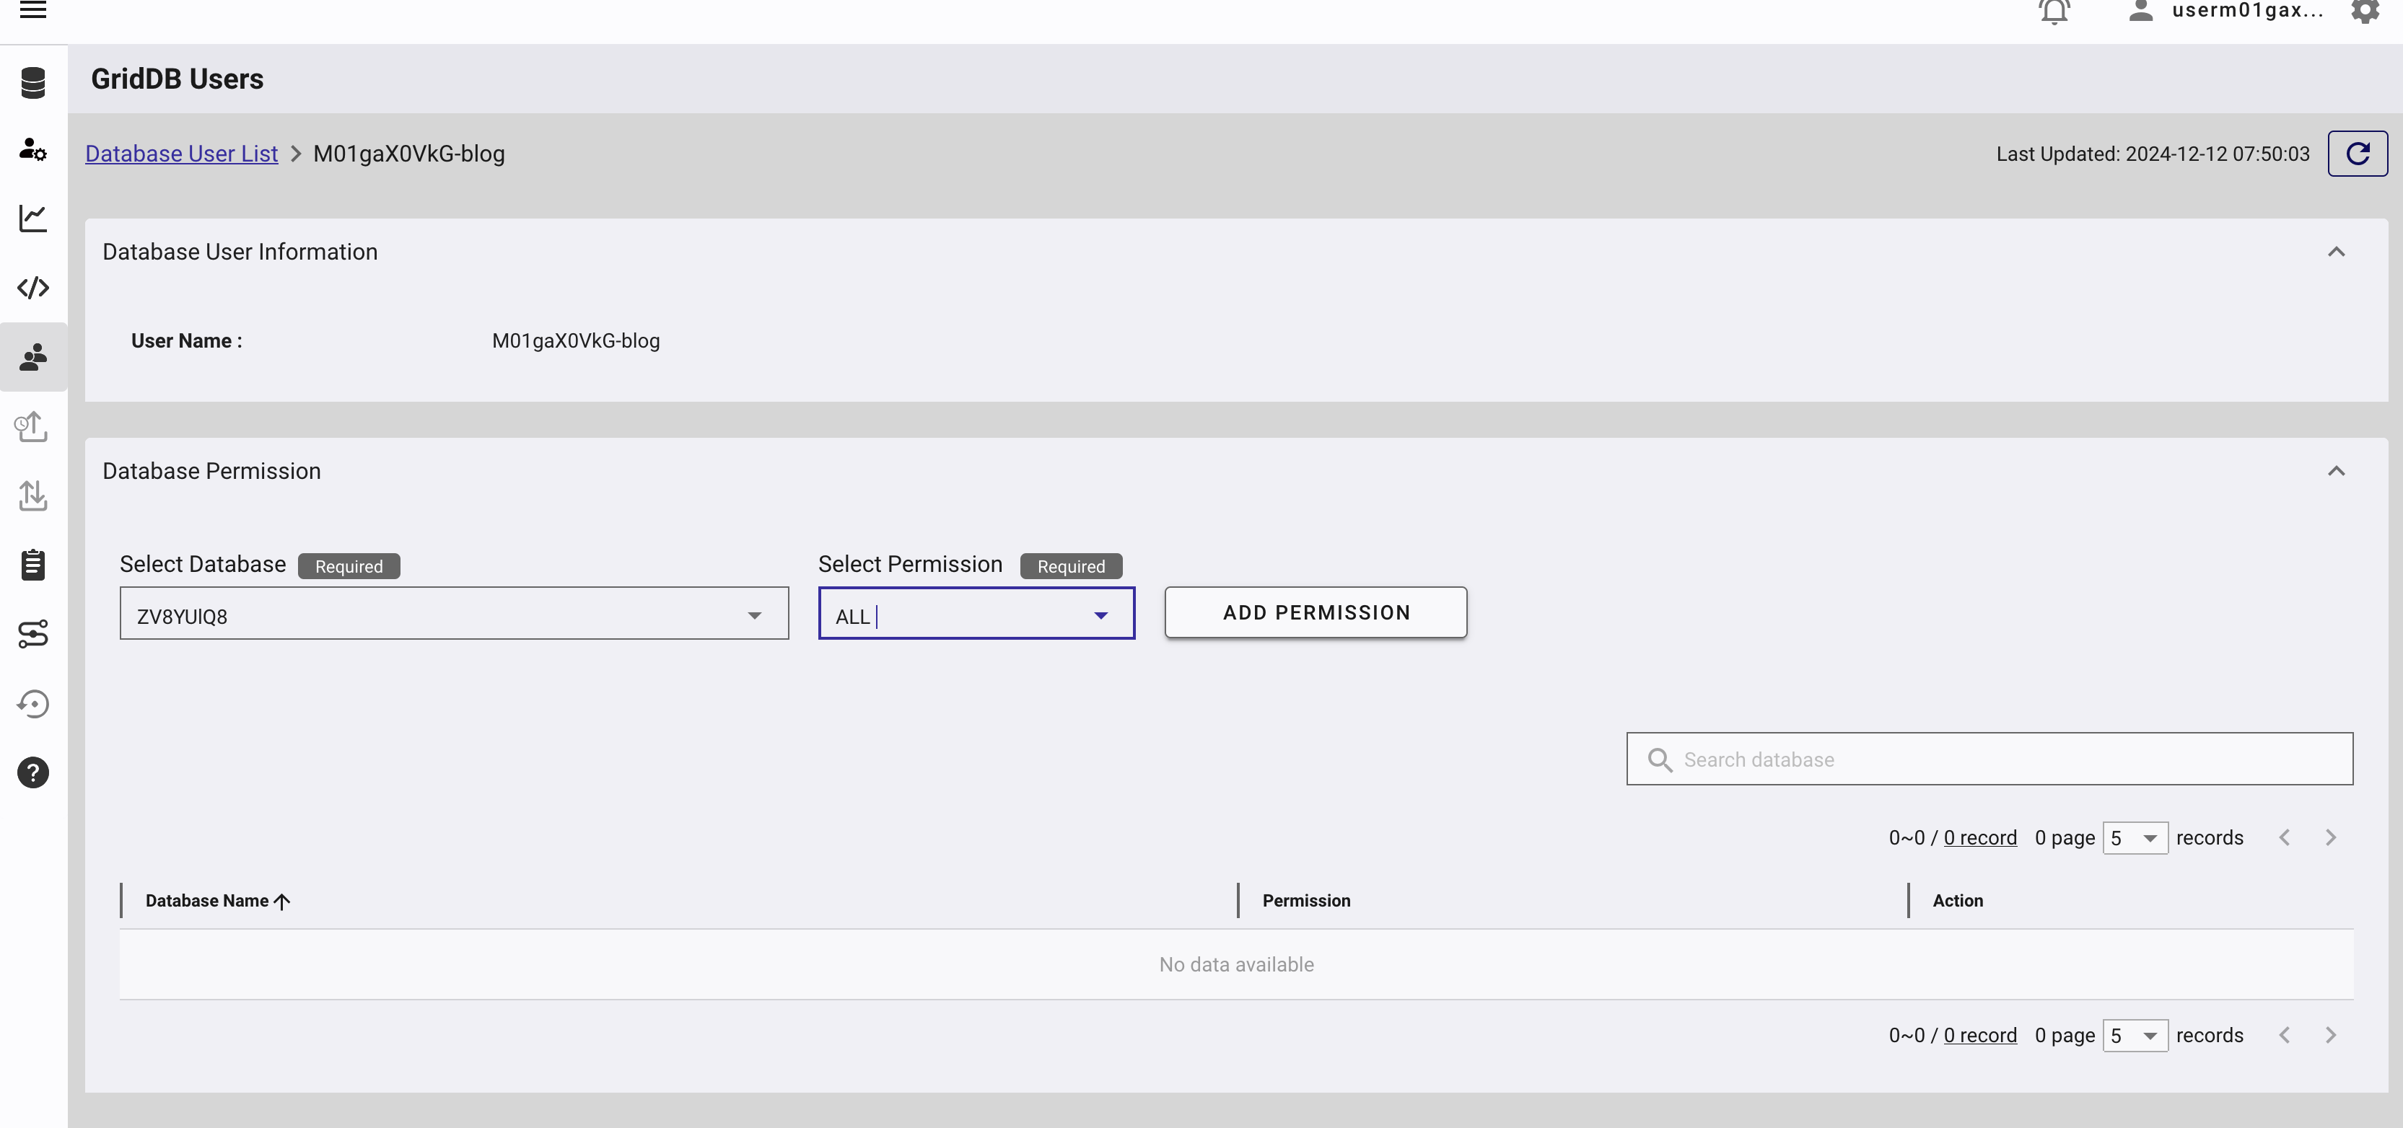Image resolution: width=2403 pixels, height=1128 pixels.
Task: Collapse the Database User Information panel
Action: [2335, 252]
